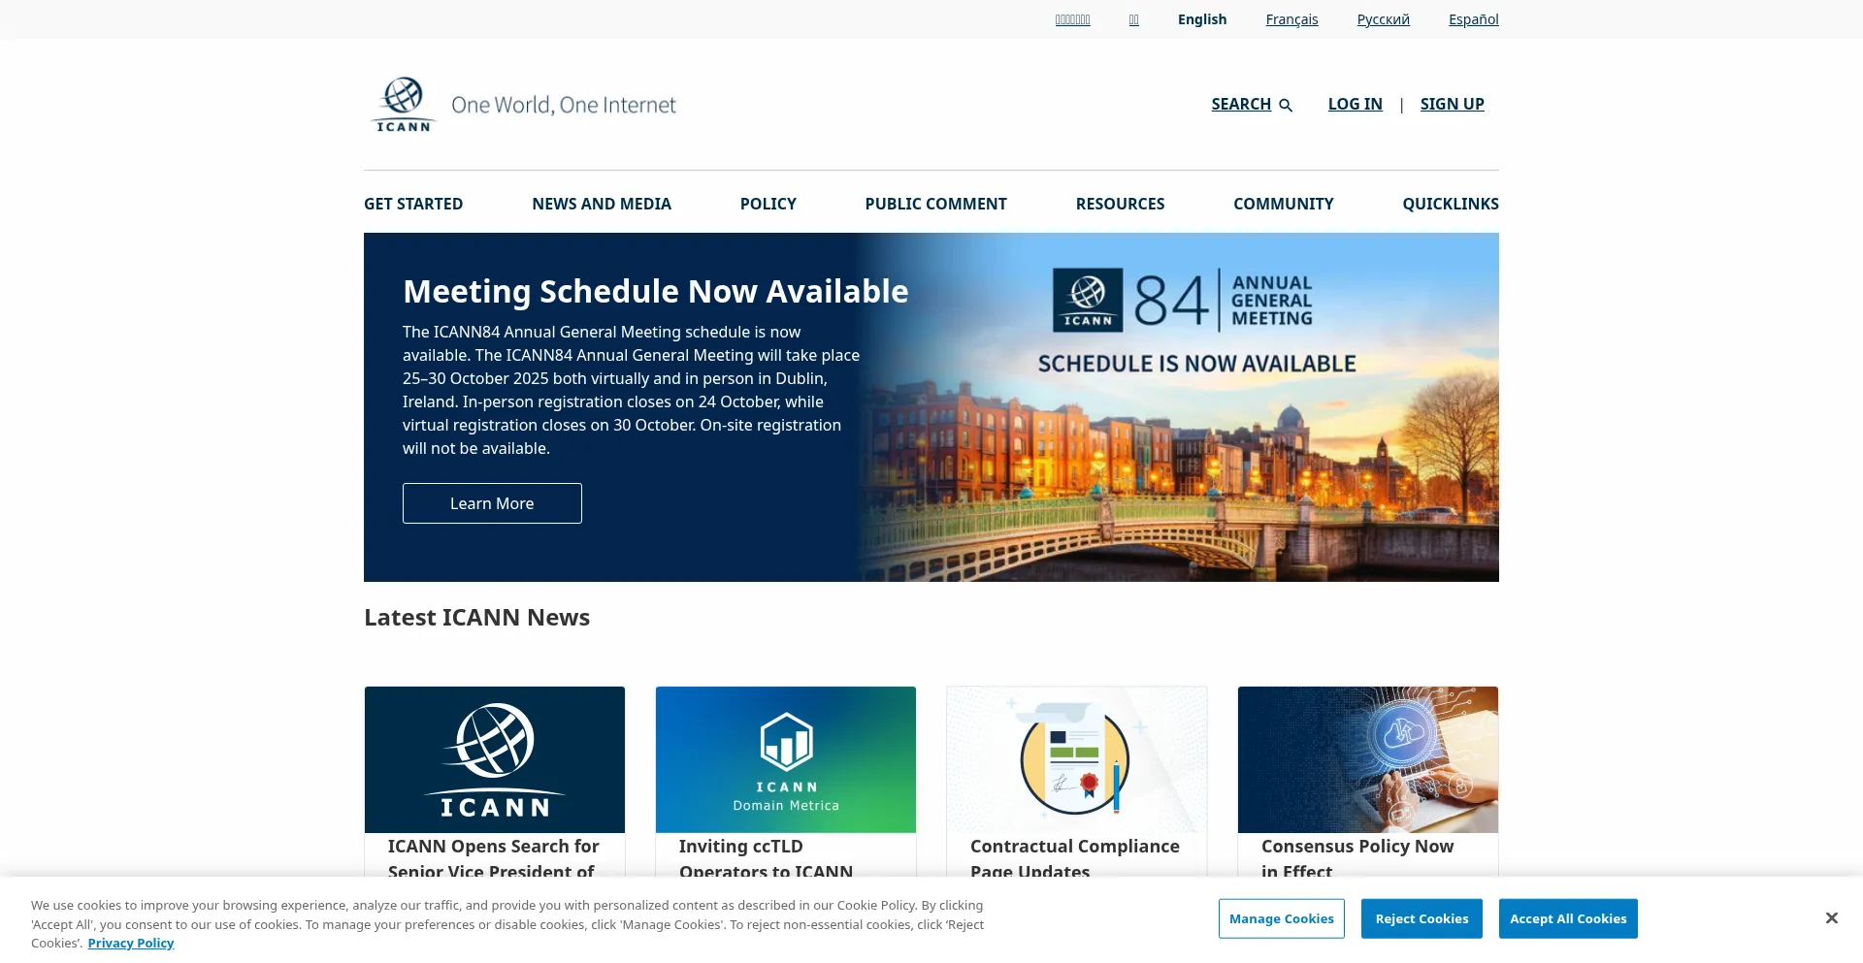Viewport: 1863px width, 963px height.
Task: Expand the Resources navigation menu
Action: pos(1120,204)
